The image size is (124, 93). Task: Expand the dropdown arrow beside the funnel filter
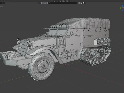pos(85,3)
